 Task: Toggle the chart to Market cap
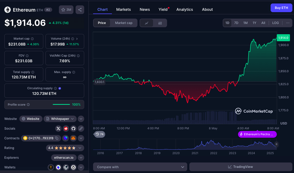[124, 23]
